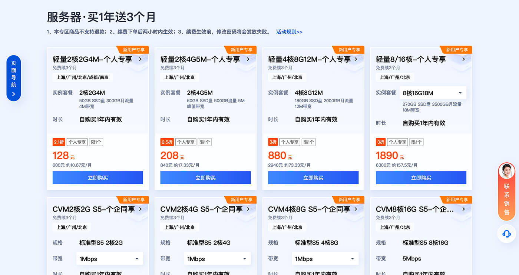The width and height of the screenshot is (519, 275).
Task: Click the text 6300元 约157.5元/月
Action: pyautogui.click(x=397, y=165)
